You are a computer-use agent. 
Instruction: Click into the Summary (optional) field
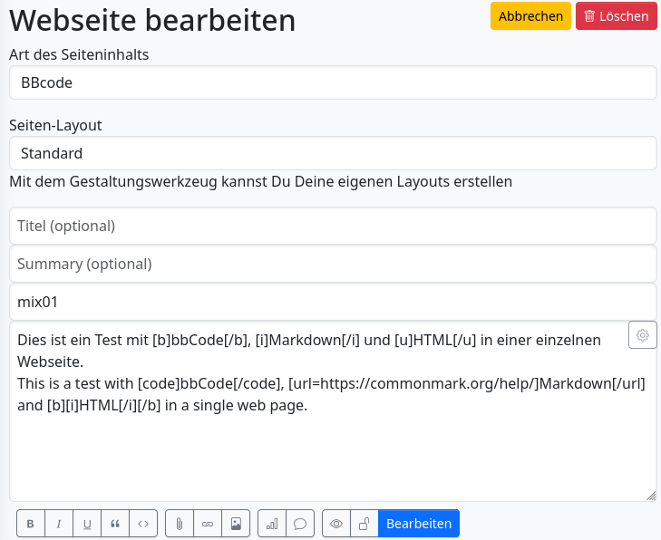333,264
